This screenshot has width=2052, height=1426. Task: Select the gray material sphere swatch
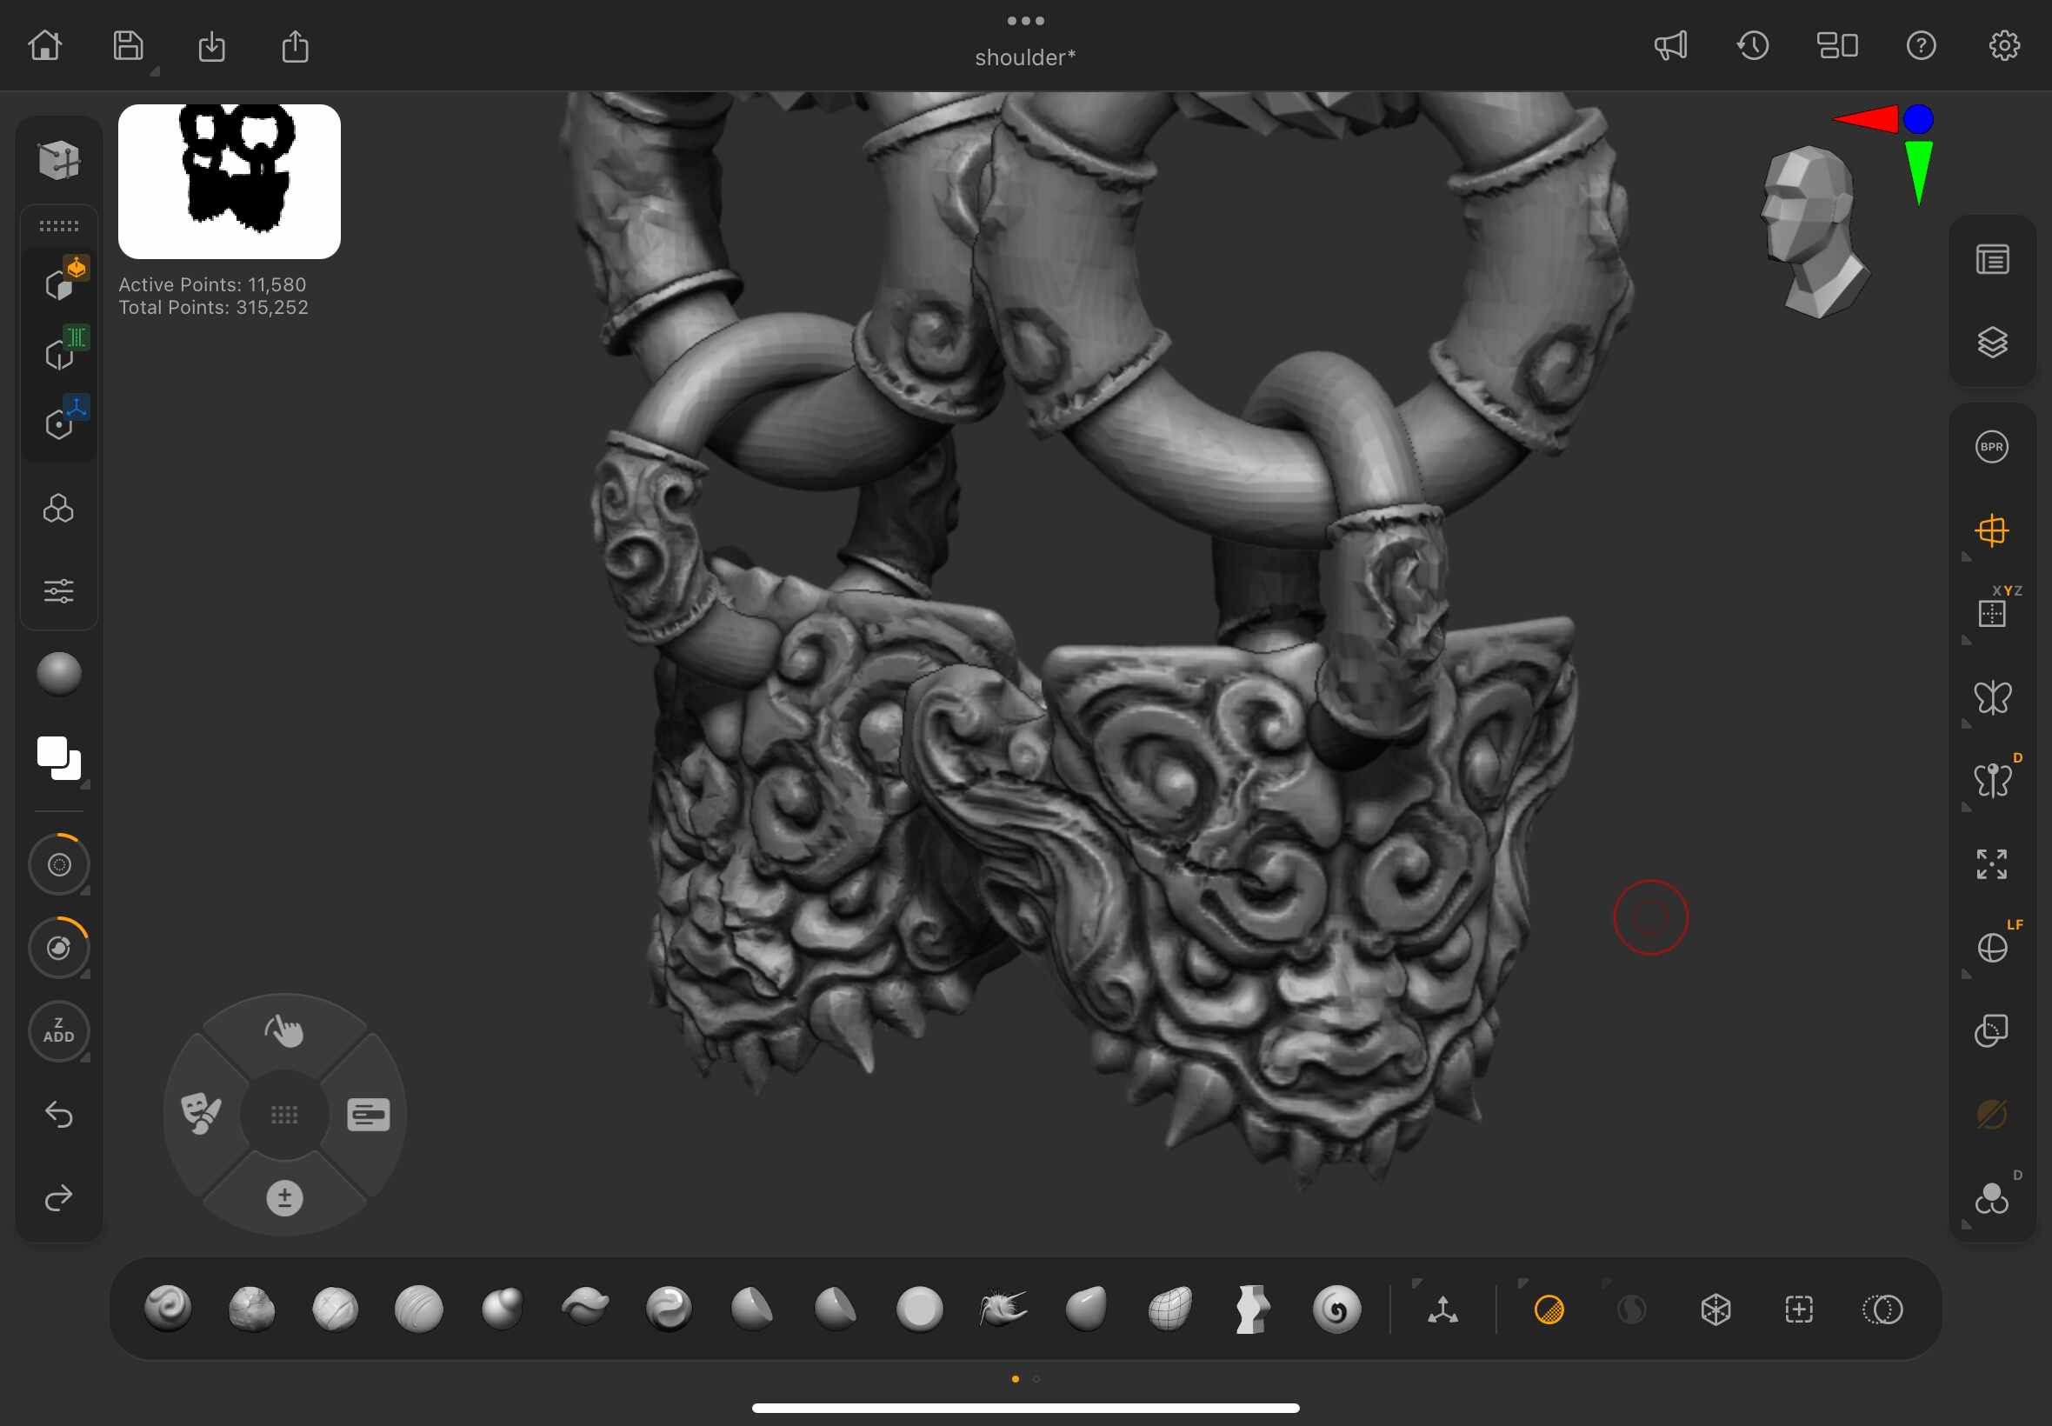(59, 674)
